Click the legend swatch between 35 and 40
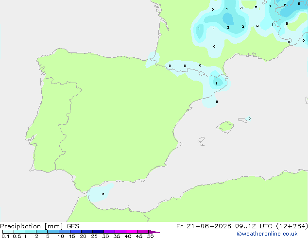This screenshot has height=238, width=308. tap(120, 232)
